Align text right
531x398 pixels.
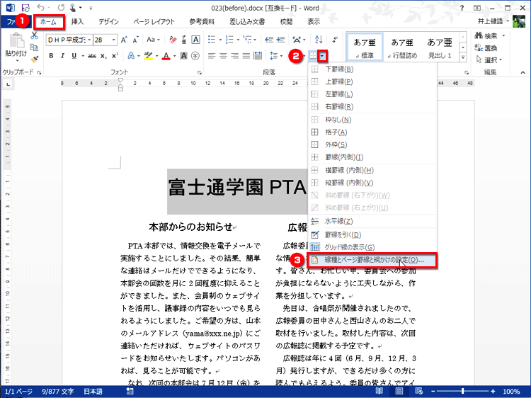point(234,56)
